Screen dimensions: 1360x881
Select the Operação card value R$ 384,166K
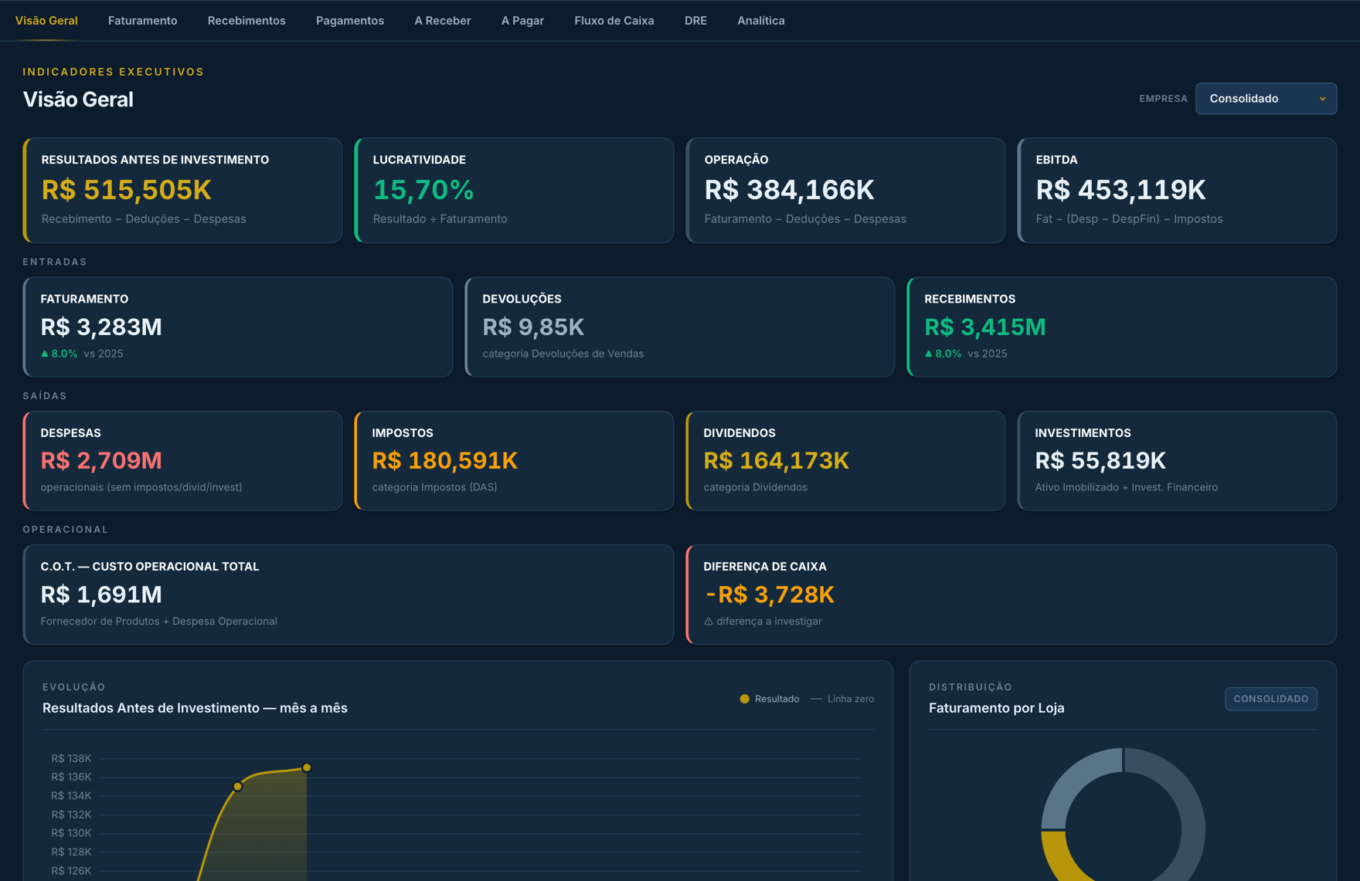click(789, 190)
